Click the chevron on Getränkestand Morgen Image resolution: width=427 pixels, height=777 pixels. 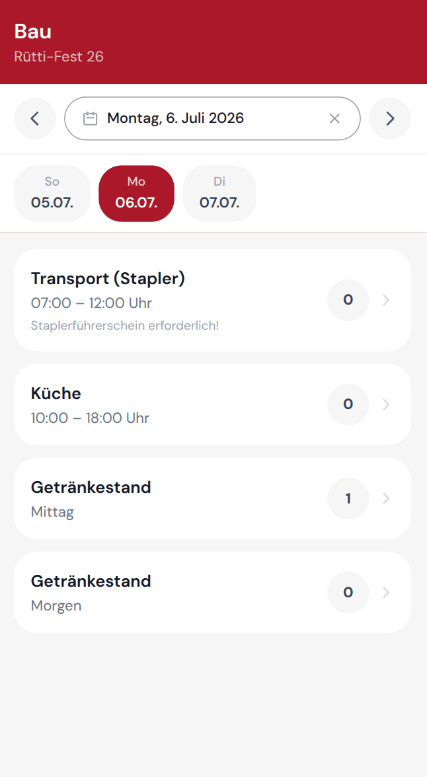coord(386,593)
